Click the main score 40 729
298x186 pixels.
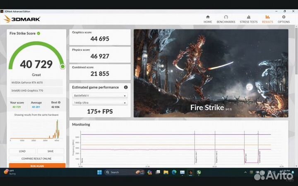click(36, 64)
